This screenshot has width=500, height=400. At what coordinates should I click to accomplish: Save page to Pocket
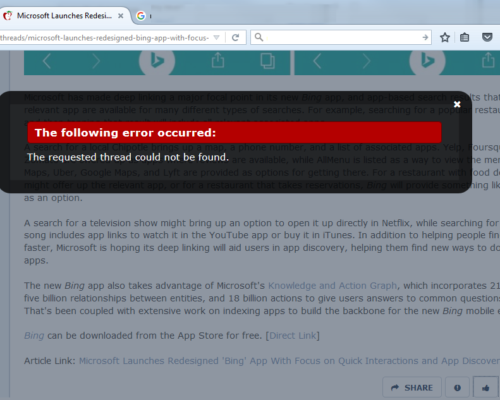click(487, 38)
